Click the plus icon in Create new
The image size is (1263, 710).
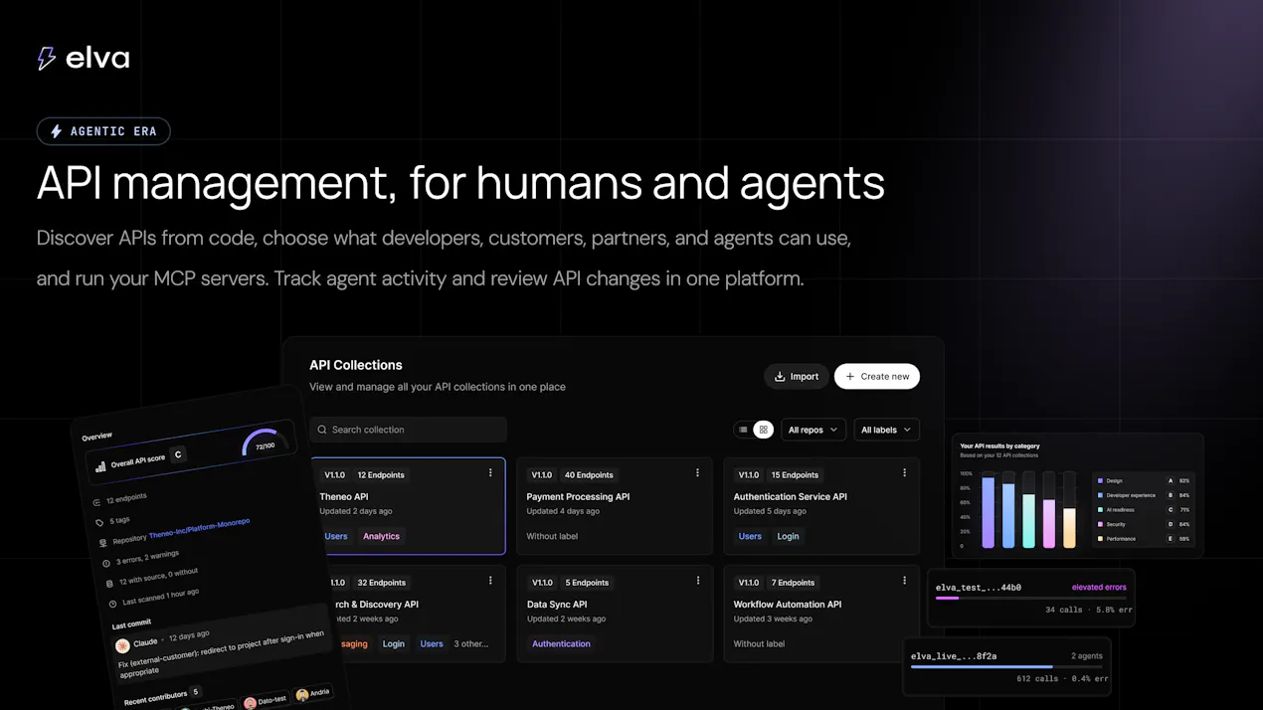[x=850, y=377]
